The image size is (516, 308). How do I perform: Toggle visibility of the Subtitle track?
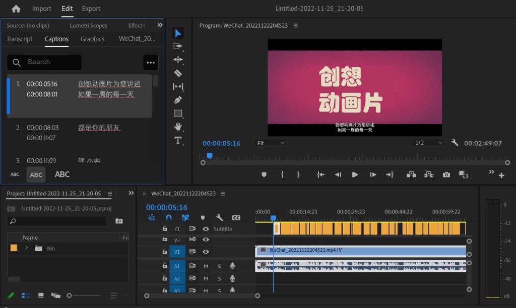point(206,229)
